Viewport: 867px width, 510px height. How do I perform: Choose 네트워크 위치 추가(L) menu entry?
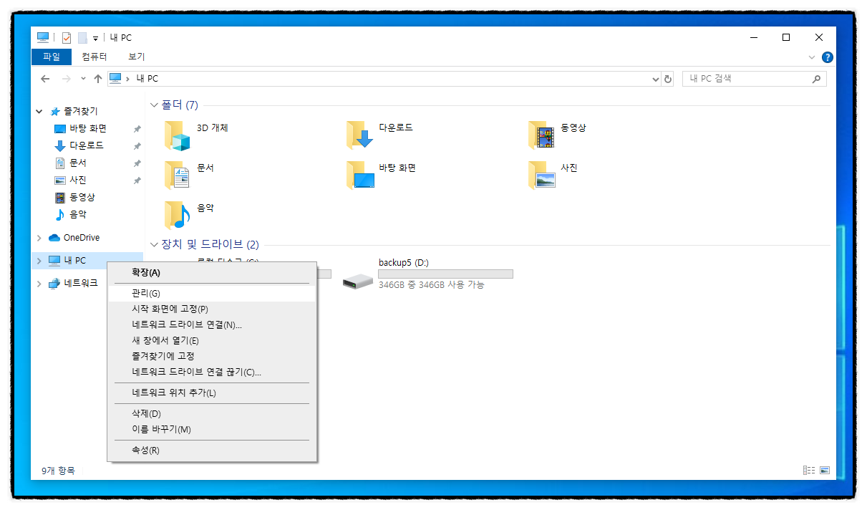[212, 393]
